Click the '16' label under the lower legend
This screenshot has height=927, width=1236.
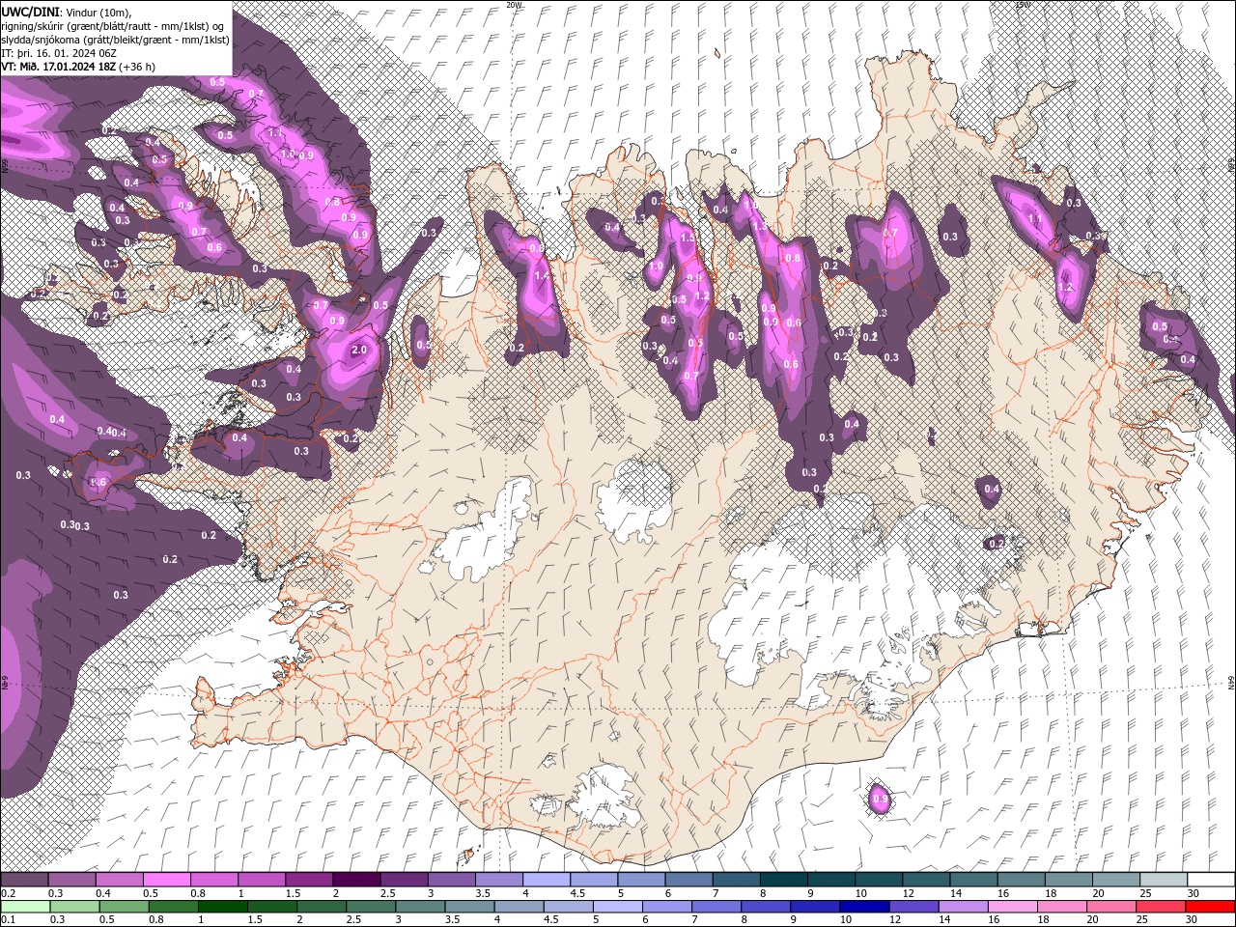click(x=994, y=919)
